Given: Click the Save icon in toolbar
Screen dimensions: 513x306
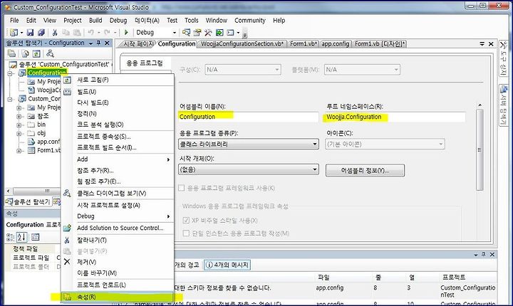Looking at the screenshot, I should 30,32.
